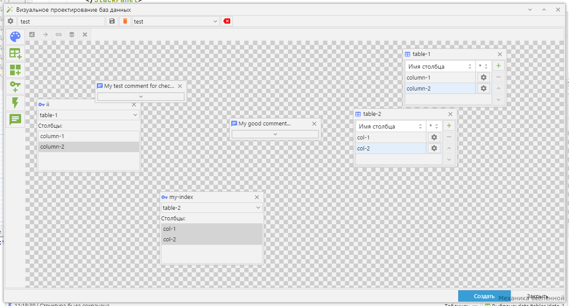
Task: Select col-2 row in table-2
Action: point(391,148)
